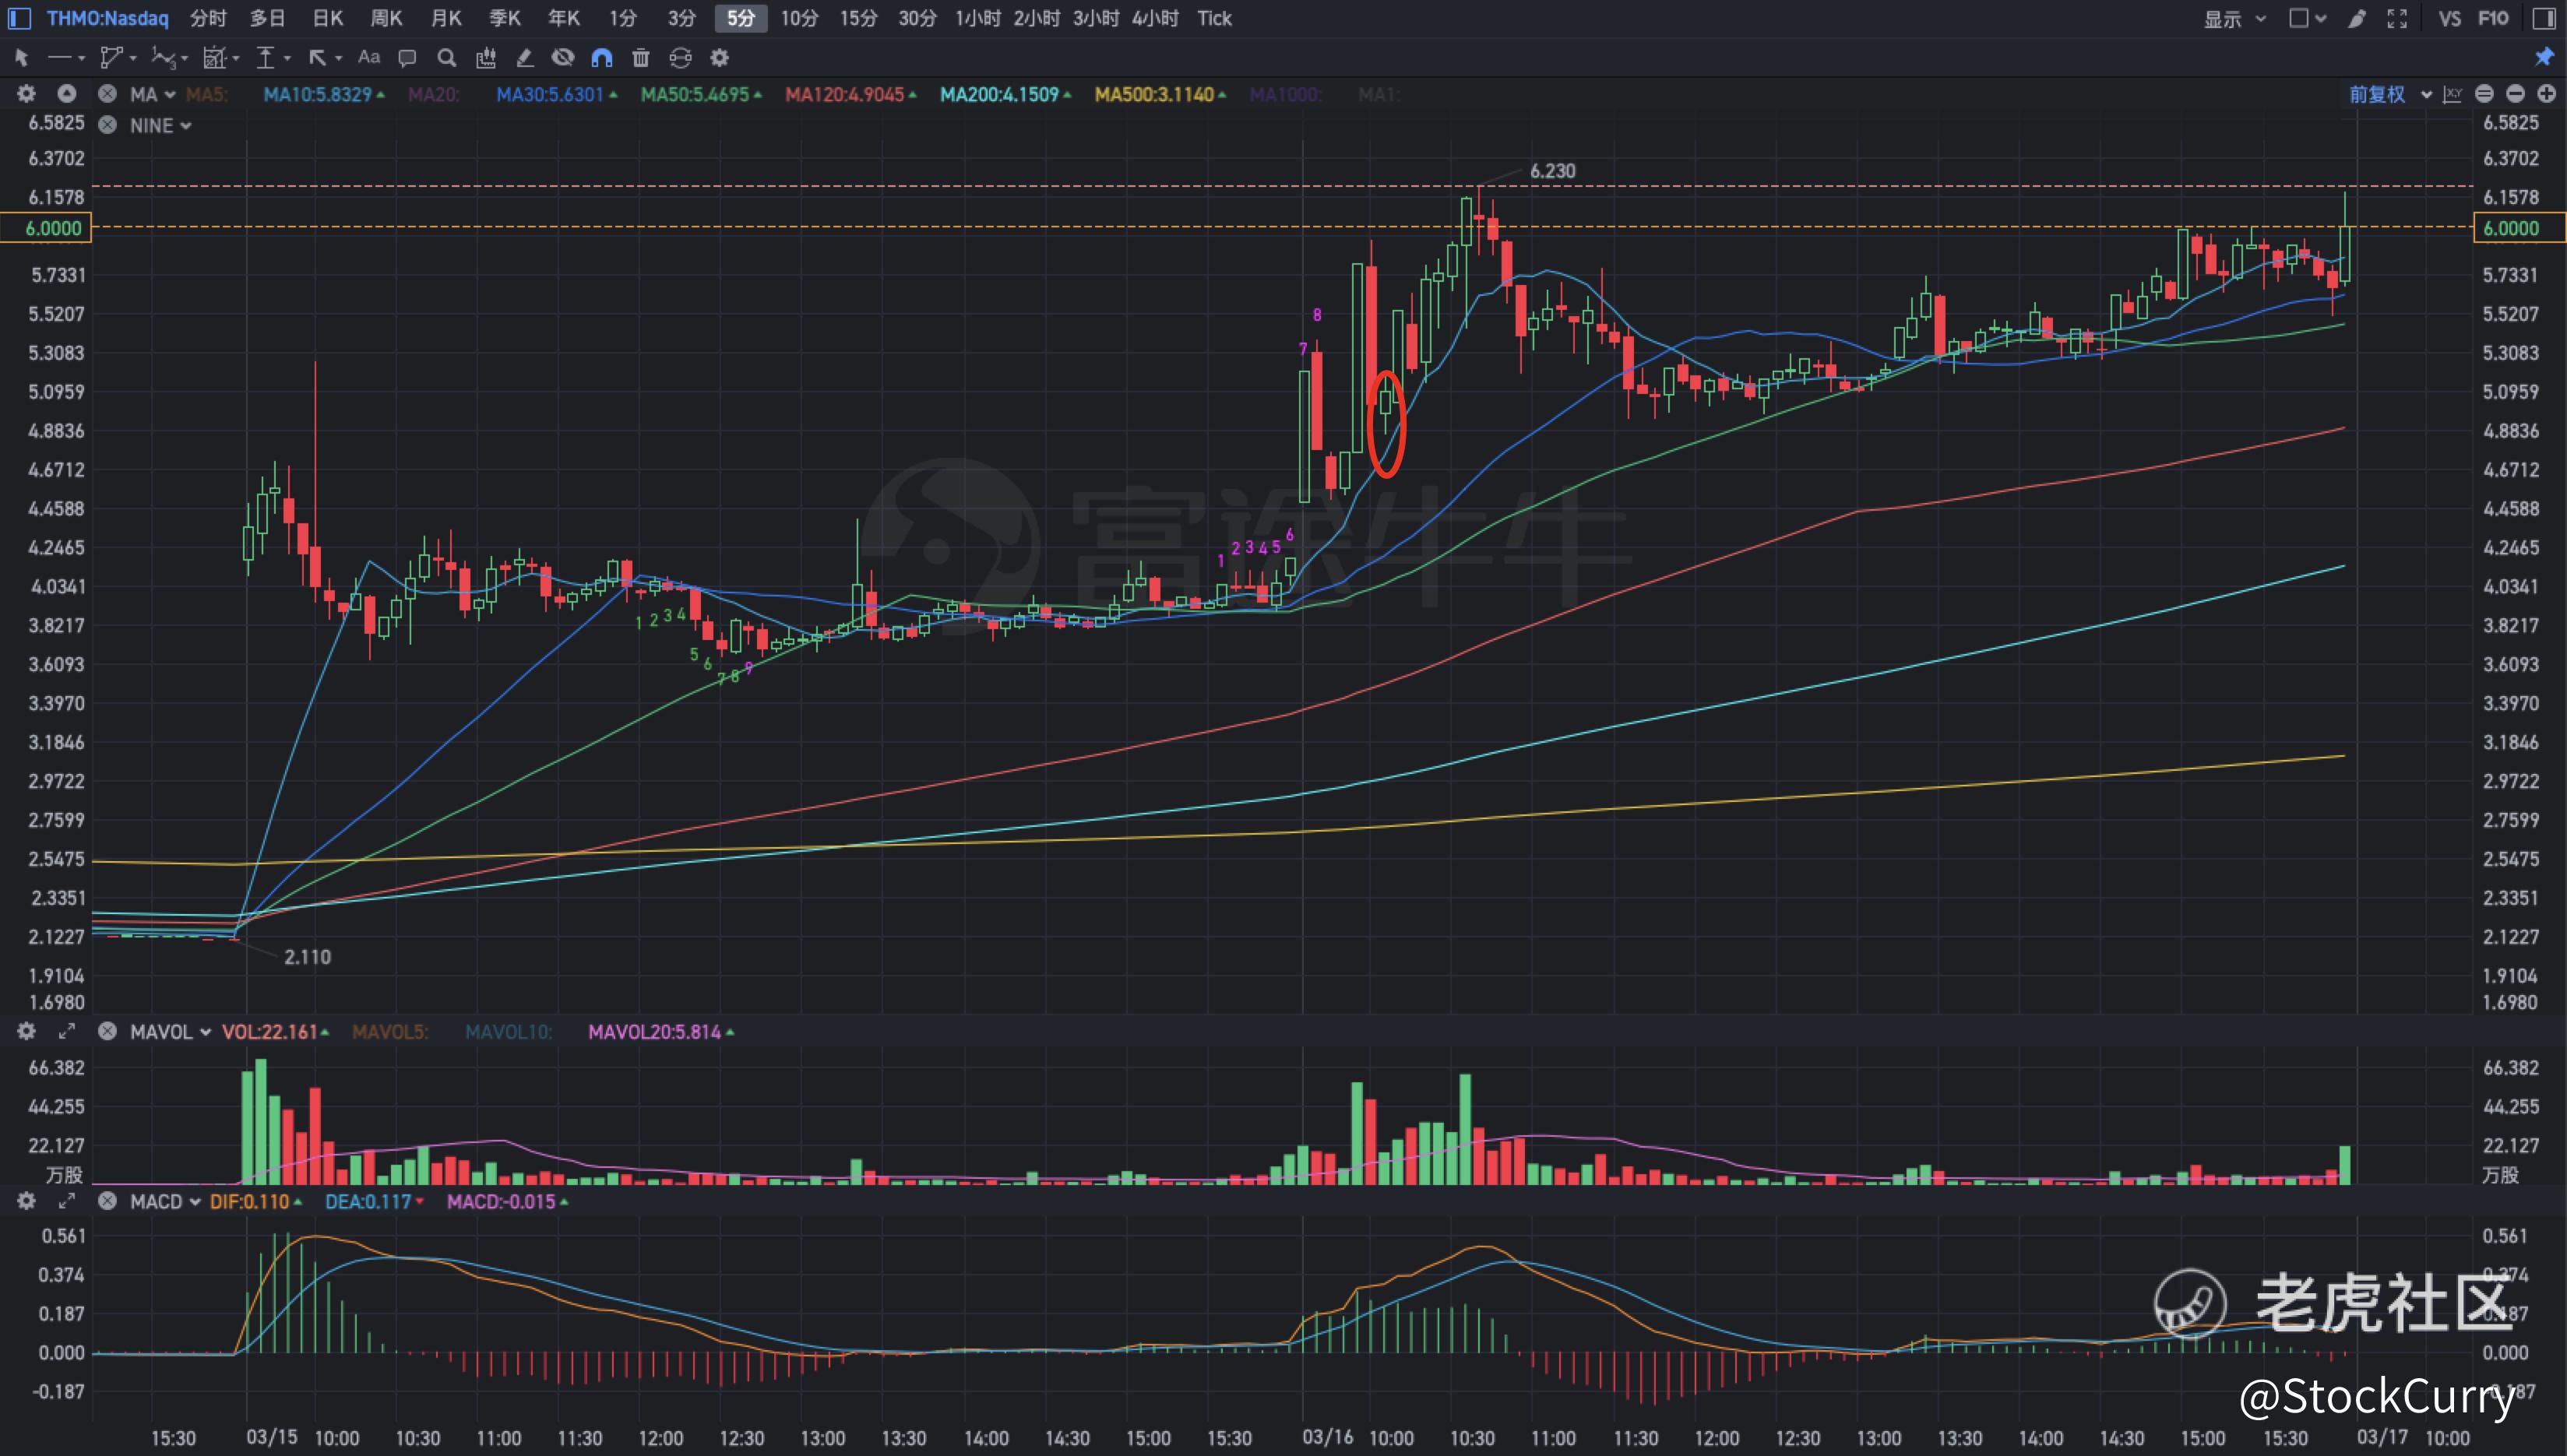The height and width of the screenshot is (1456, 2567).
Task: Select the text annotation Aa tool
Action: pos(368,58)
